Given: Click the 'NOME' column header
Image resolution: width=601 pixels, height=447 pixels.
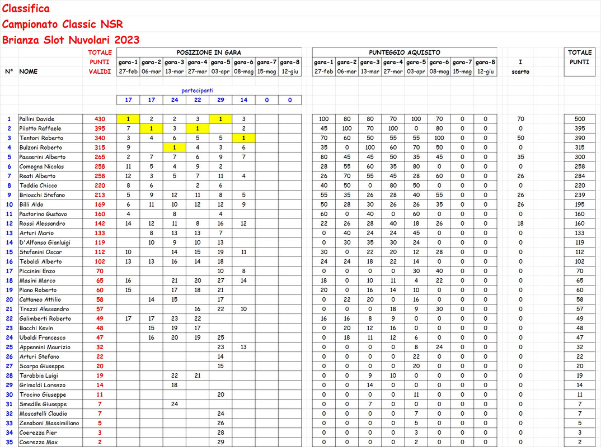Looking at the screenshot, I should tap(29, 72).
